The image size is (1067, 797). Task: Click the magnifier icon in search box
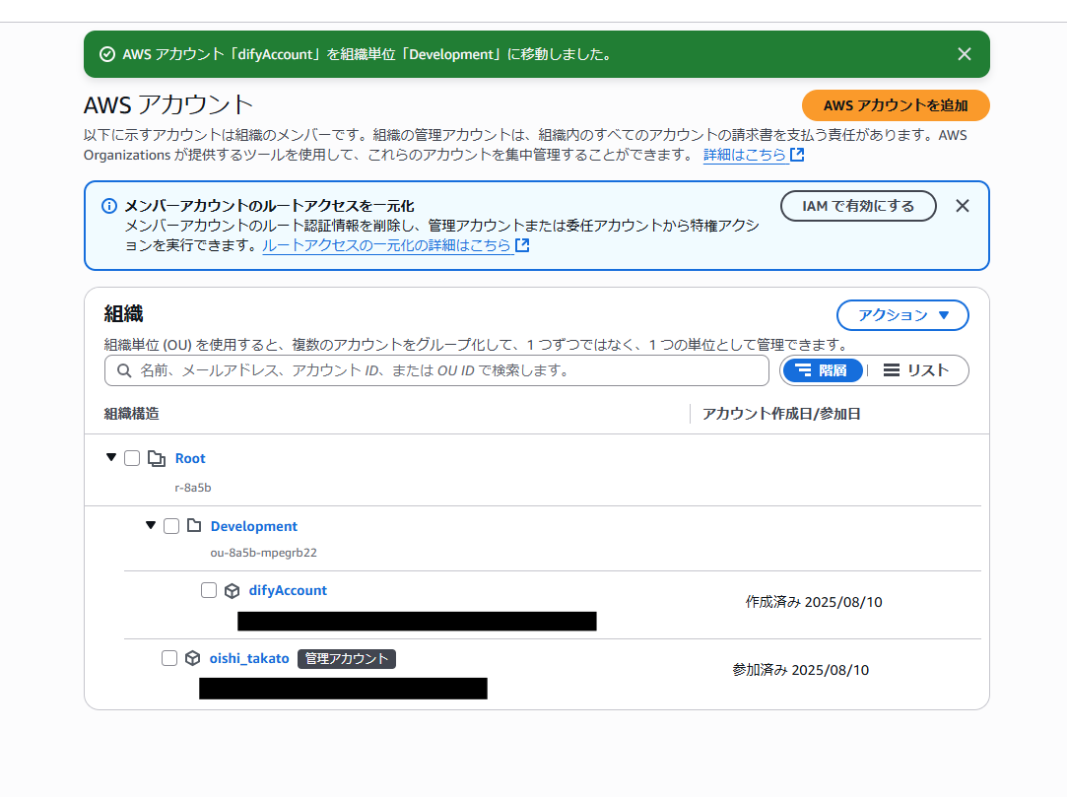click(x=124, y=370)
